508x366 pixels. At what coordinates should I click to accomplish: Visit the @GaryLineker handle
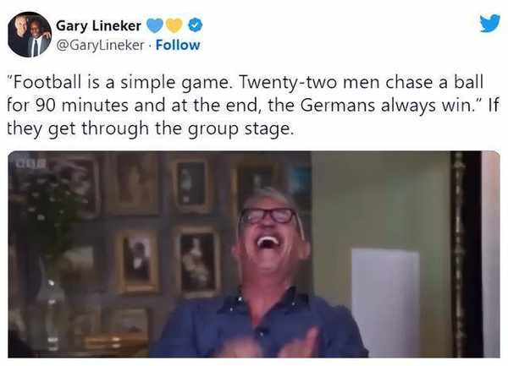tap(100, 46)
